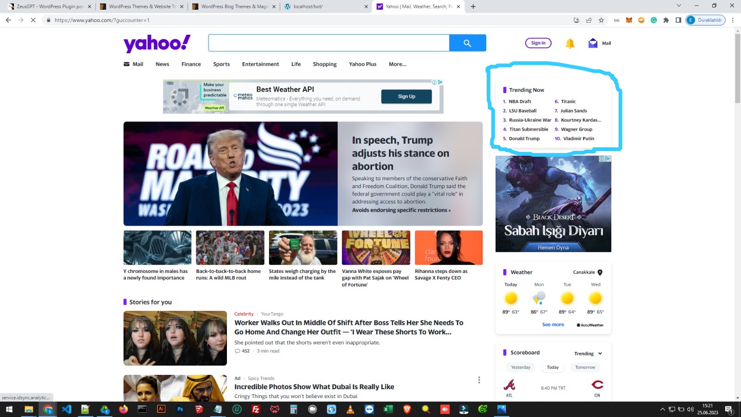The height and width of the screenshot is (417, 741).
Task: Launch Firefox from the taskbar
Action: (x=123, y=409)
